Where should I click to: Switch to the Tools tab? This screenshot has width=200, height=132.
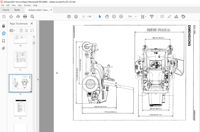pos(17,10)
